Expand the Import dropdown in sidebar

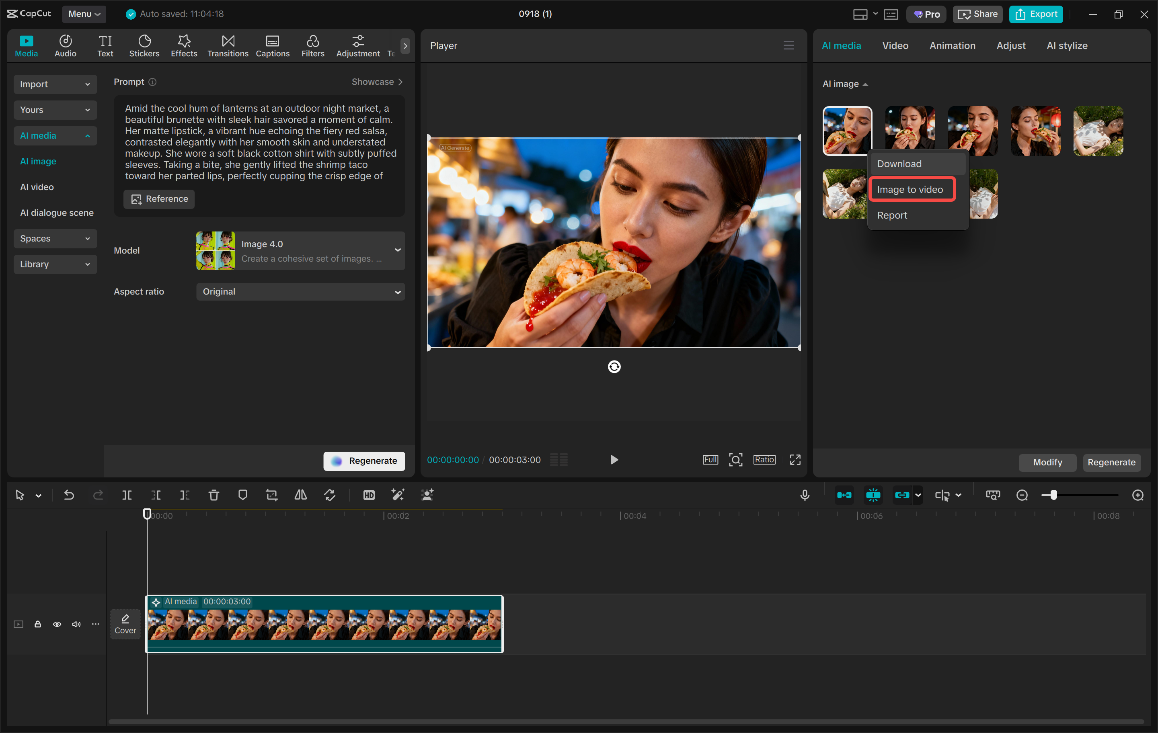55,84
